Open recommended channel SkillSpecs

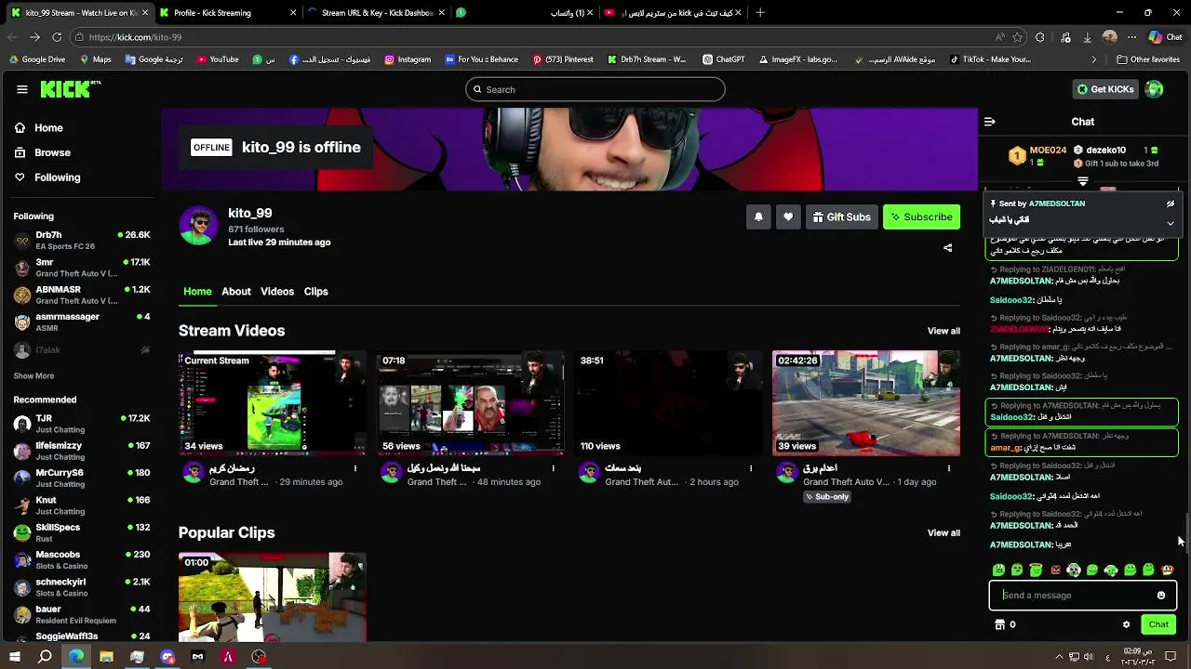[x=81, y=532]
